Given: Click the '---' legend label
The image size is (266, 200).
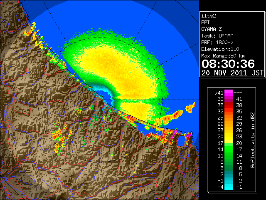Looking at the screenshot, I should point(238,92).
